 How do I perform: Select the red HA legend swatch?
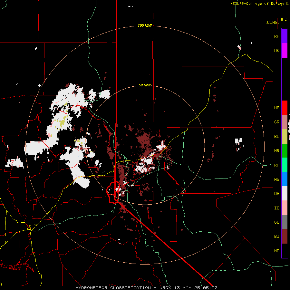point(285,108)
